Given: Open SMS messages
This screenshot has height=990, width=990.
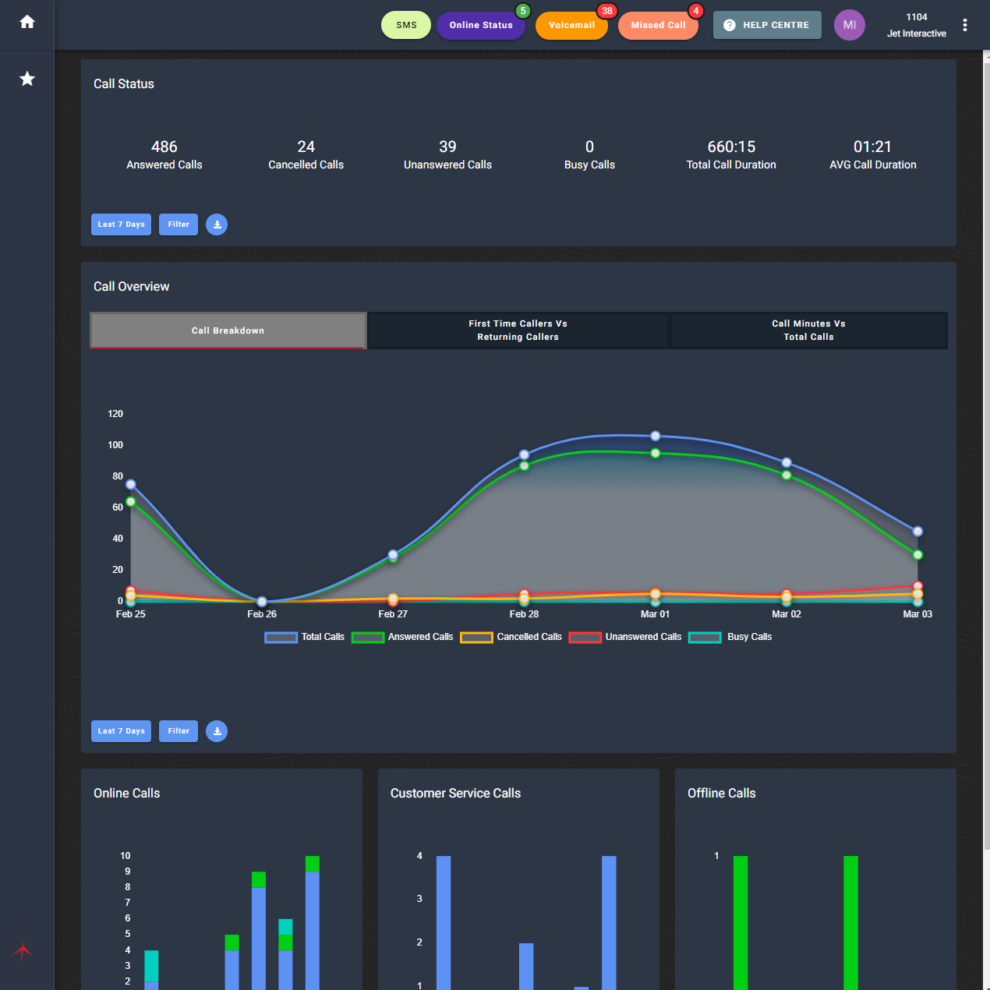Looking at the screenshot, I should point(406,25).
